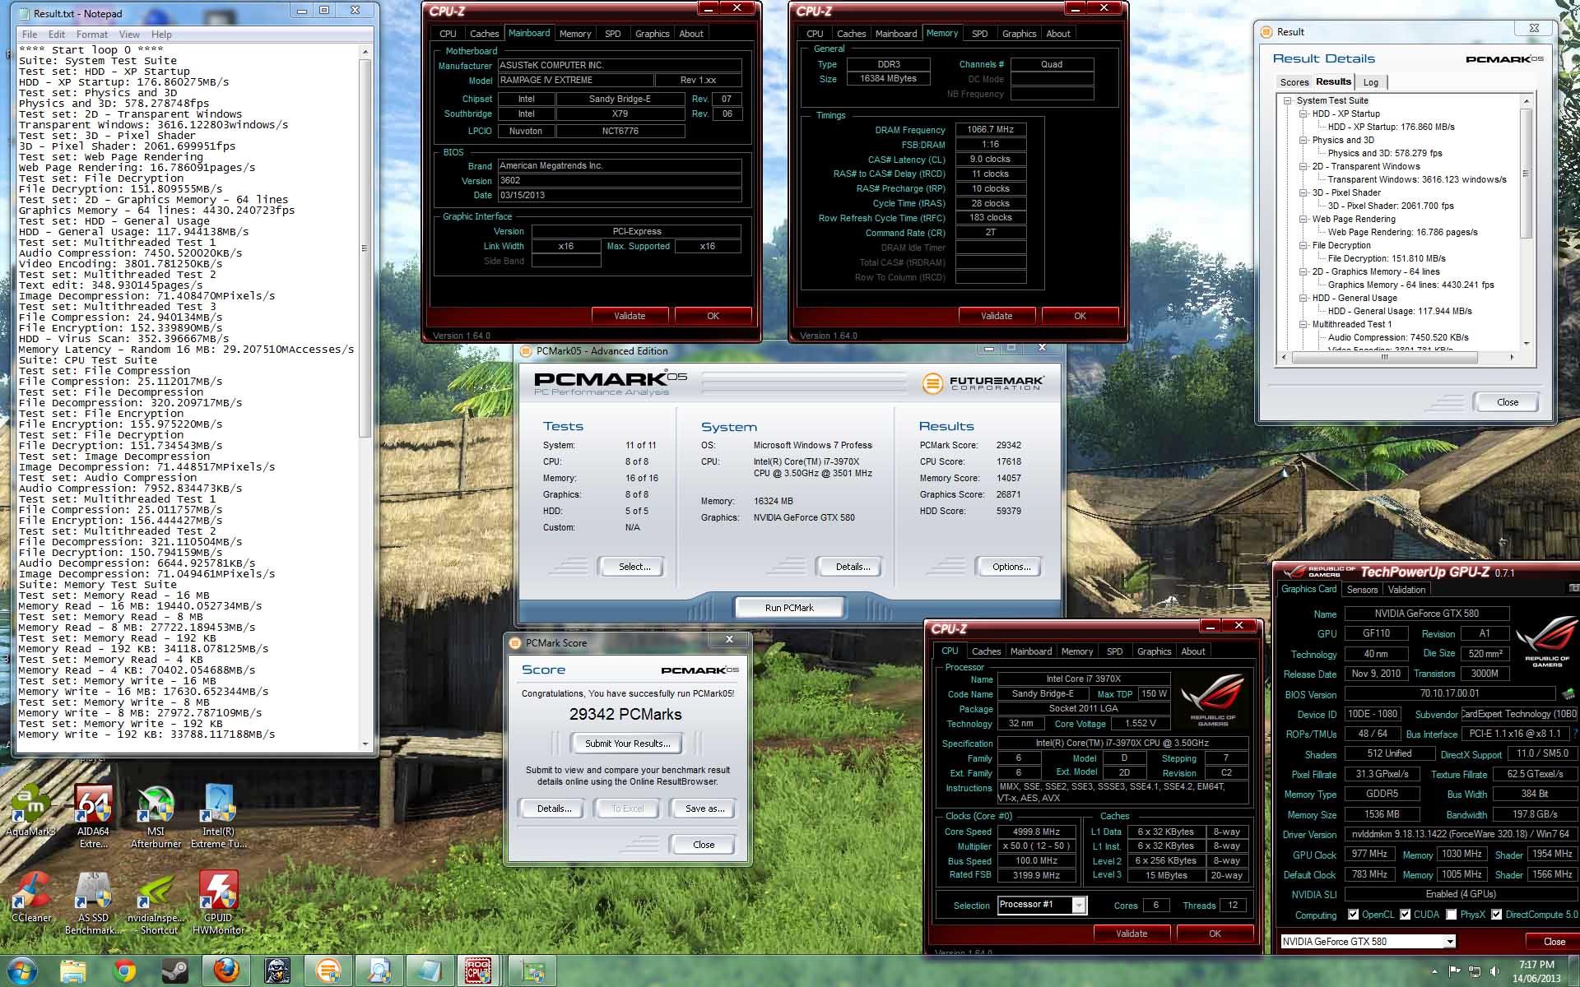Open the SPD tab in Mainboard CPU-Z window
The height and width of the screenshot is (987, 1580).
(613, 34)
